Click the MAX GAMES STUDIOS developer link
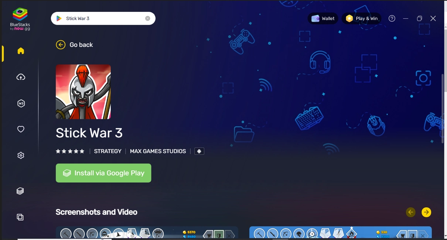This screenshot has height=240, width=447. click(158, 151)
